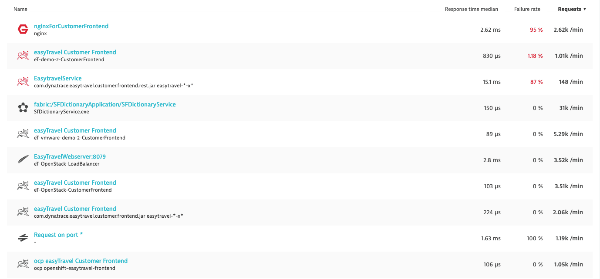600x279 pixels.
Task: Click the 87 % failure rate value
Action: pyautogui.click(x=536, y=82)
